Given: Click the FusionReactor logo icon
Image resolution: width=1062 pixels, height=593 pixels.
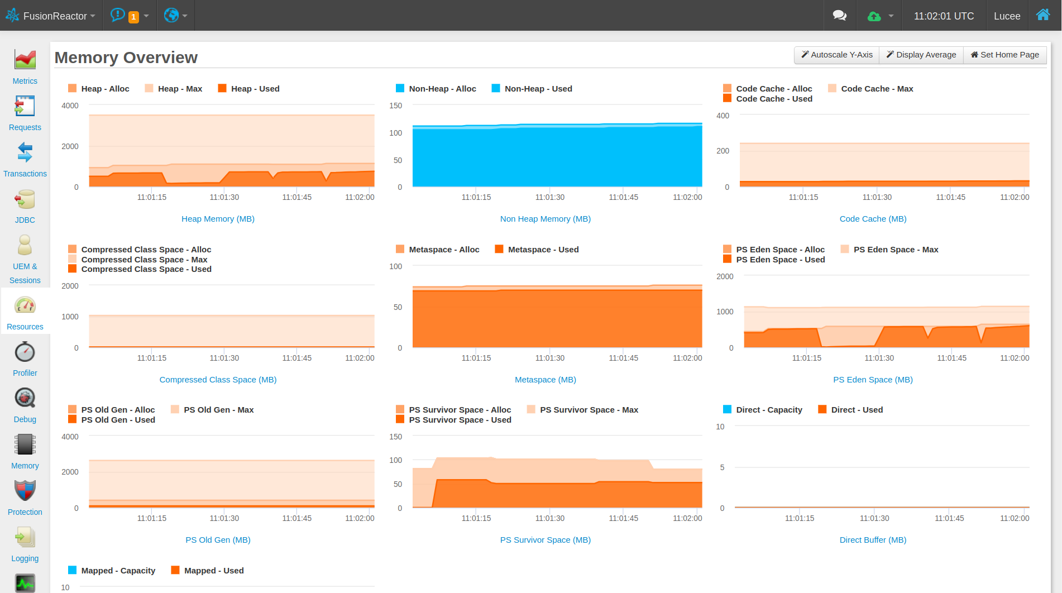Looking at the screenshot, I should (x=12, y=15).
